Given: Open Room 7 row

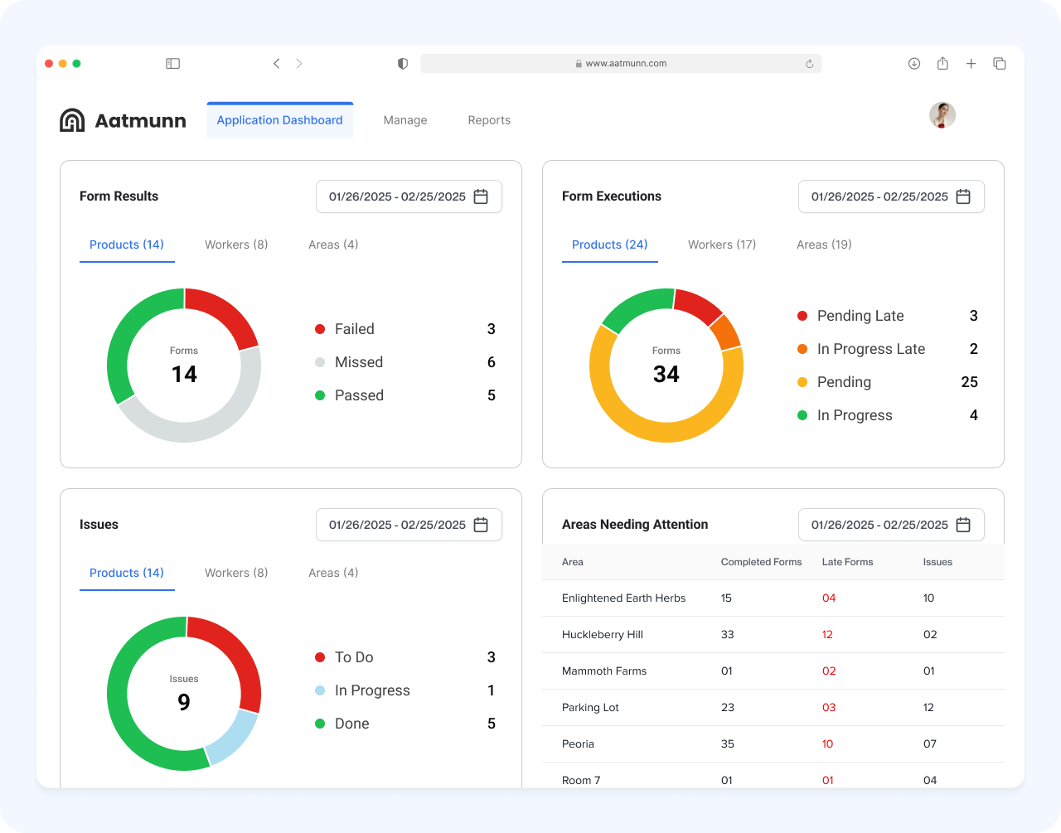Looking at the screenshot, I should click(773, 776).
